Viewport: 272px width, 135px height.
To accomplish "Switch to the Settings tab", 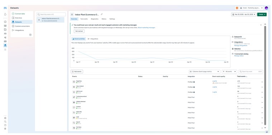I will pyautogui.click(x=112, y=19).
